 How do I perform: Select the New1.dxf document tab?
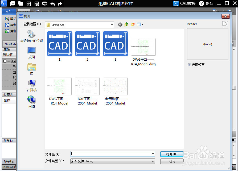(10, 44)
